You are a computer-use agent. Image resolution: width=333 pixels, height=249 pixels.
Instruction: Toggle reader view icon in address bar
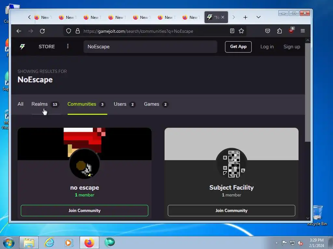tap(232, 31)
